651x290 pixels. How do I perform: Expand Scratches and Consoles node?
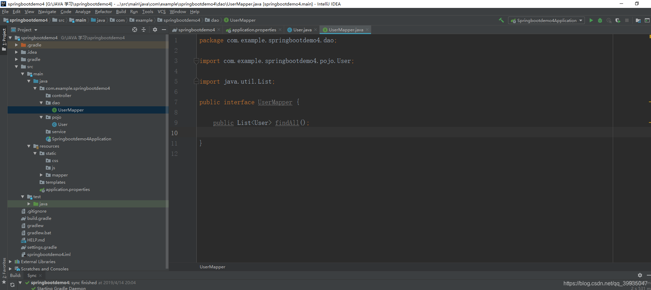[10, 269]
